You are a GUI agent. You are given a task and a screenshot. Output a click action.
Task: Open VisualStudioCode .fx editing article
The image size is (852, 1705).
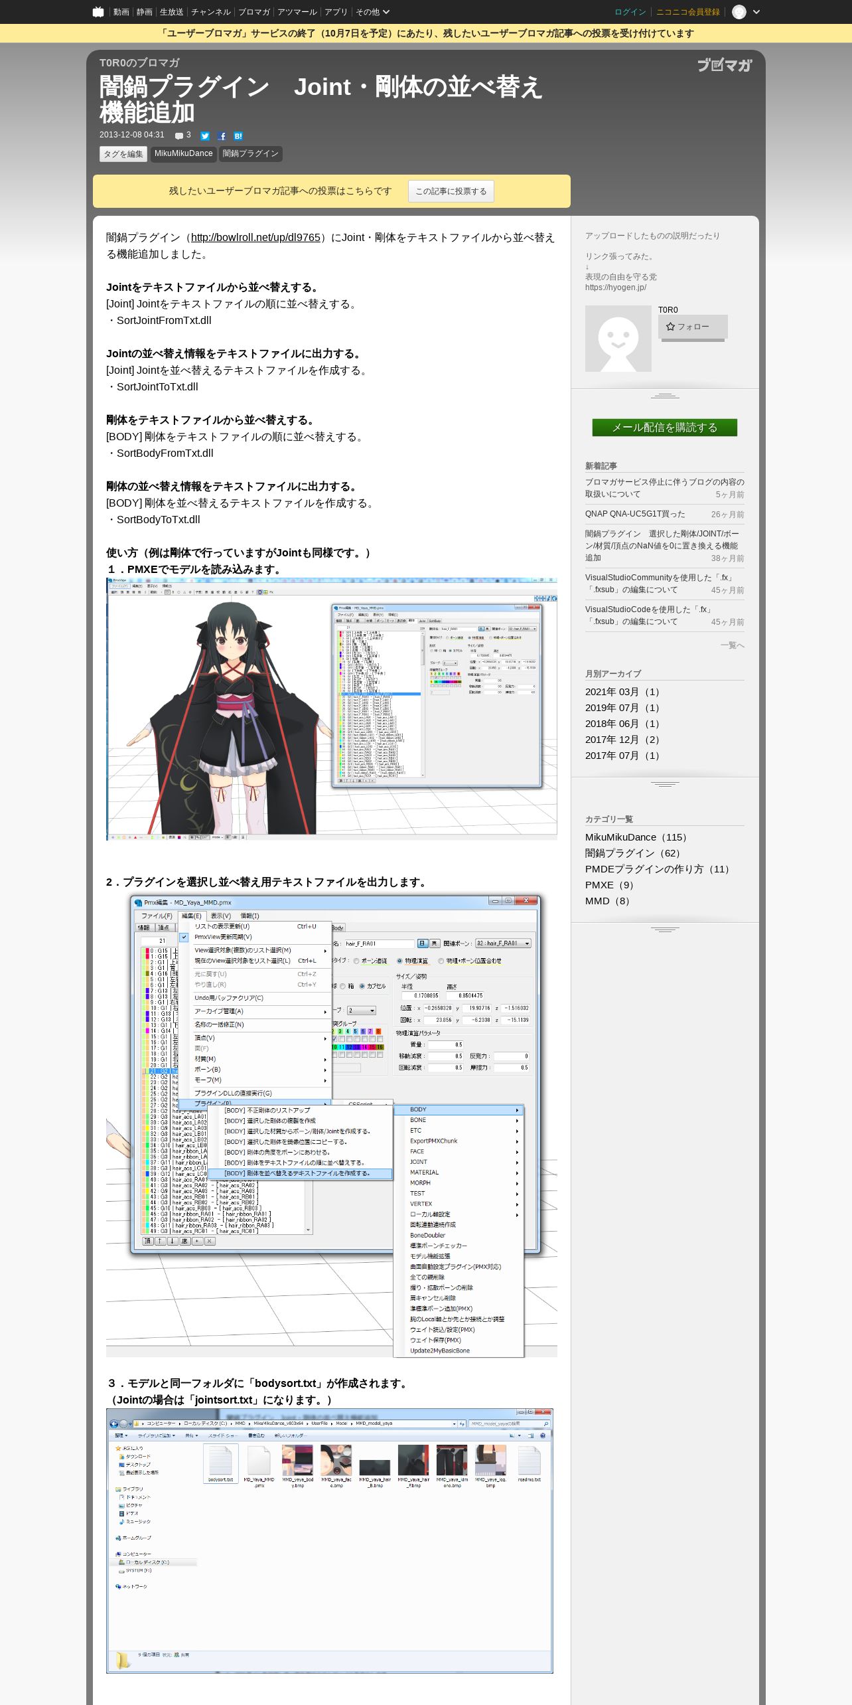[x=650, y=615]
